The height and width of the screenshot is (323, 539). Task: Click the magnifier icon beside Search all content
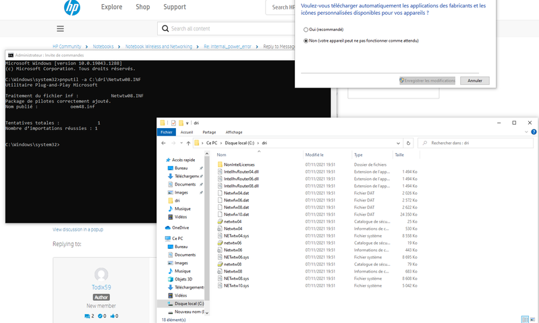coord(165,29)
